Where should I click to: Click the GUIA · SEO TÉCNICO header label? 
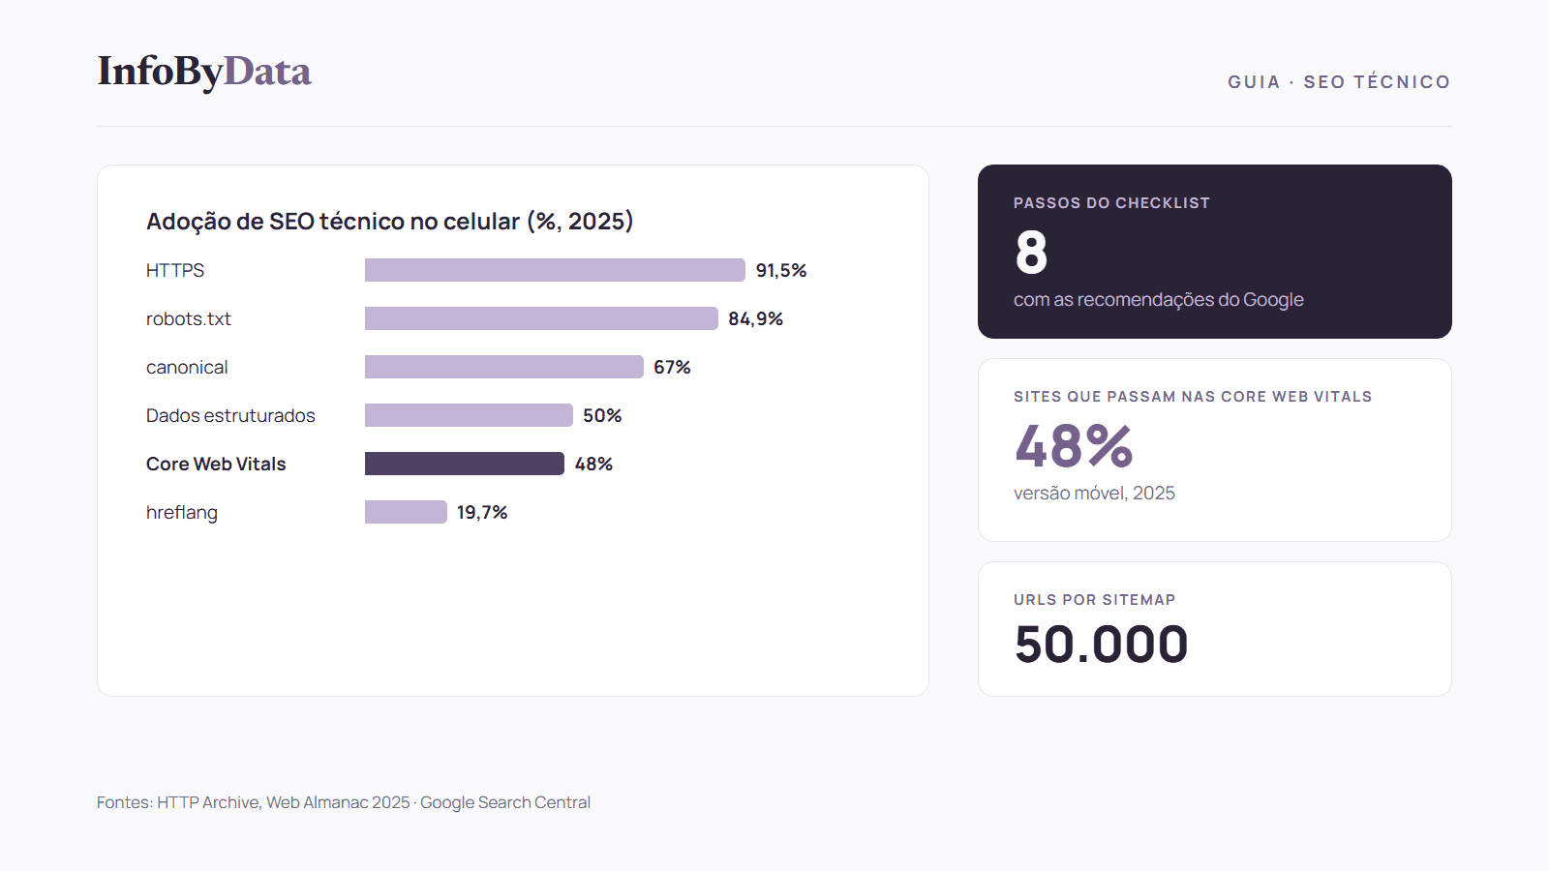[1339, 82]
